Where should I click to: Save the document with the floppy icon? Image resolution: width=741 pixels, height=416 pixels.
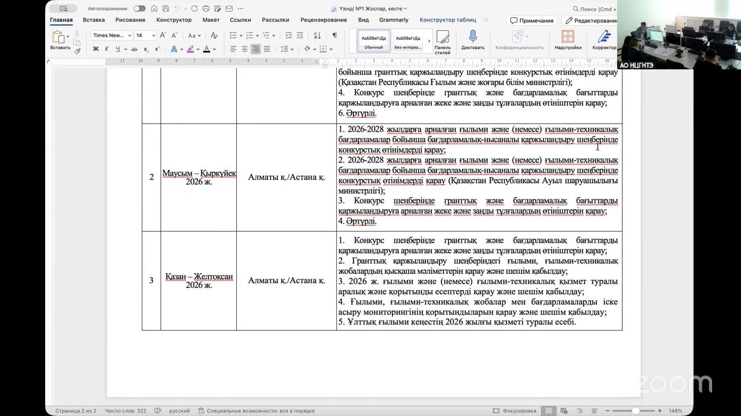point(166,9)
